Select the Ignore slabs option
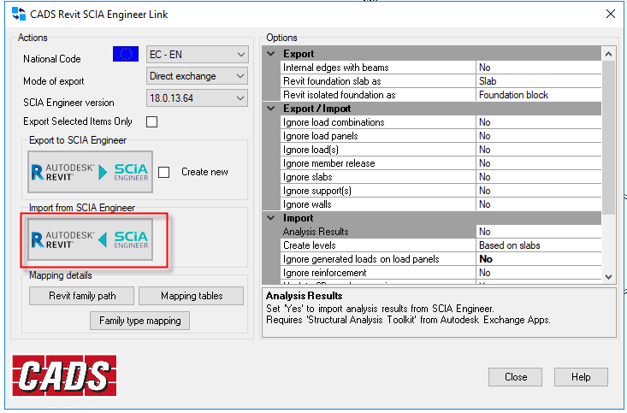Screen dimensions: 627x413 coord(441,177)
